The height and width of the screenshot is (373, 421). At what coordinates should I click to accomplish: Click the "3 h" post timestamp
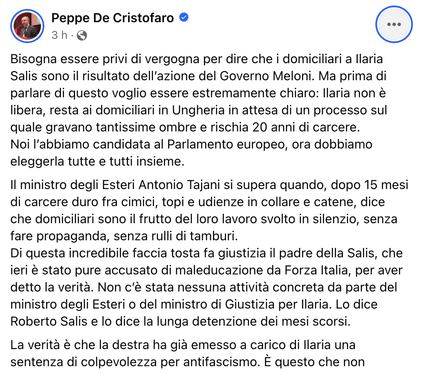pyautogui.click(x=59, y=35)
